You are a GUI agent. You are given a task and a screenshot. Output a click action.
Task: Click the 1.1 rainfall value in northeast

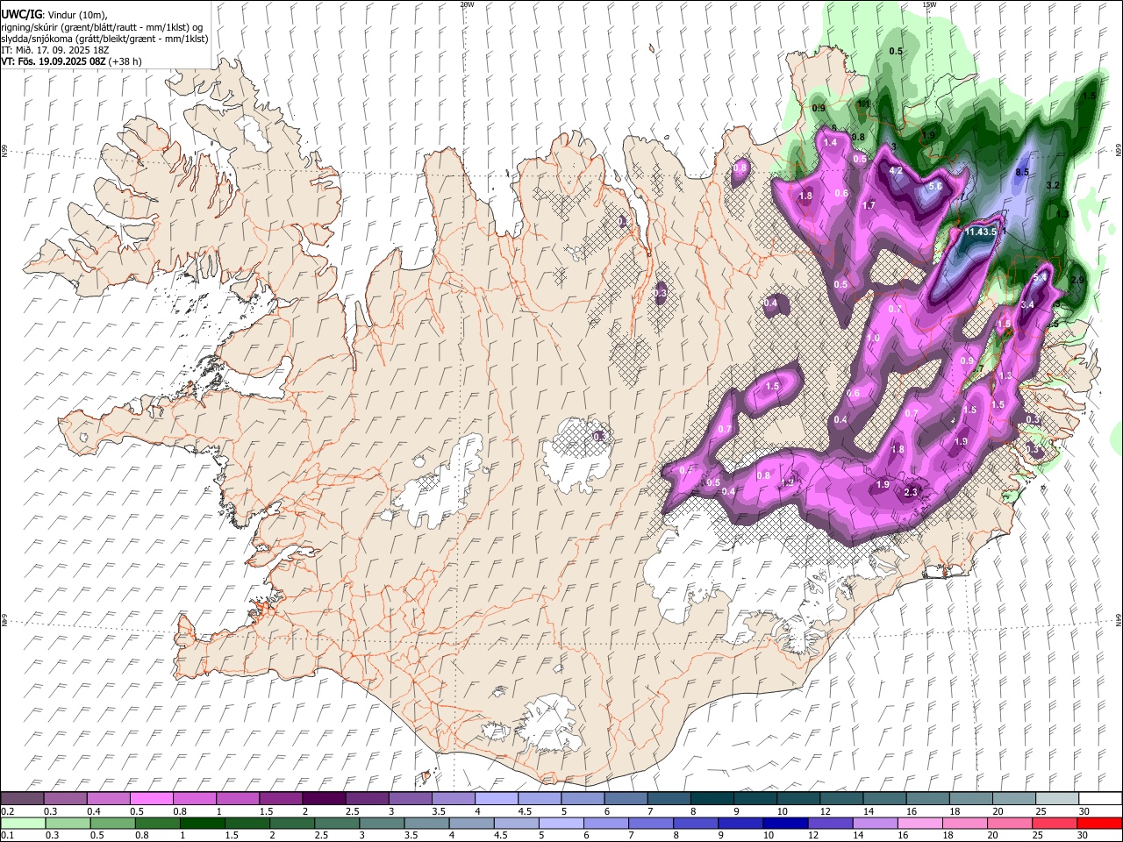pos(863,103)
